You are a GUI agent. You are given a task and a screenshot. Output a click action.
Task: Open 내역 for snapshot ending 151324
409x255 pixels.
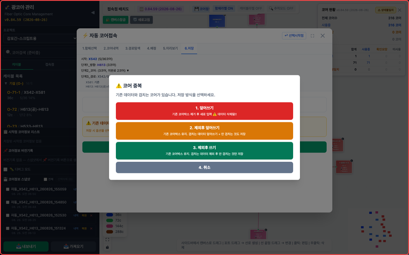[75, 228]
